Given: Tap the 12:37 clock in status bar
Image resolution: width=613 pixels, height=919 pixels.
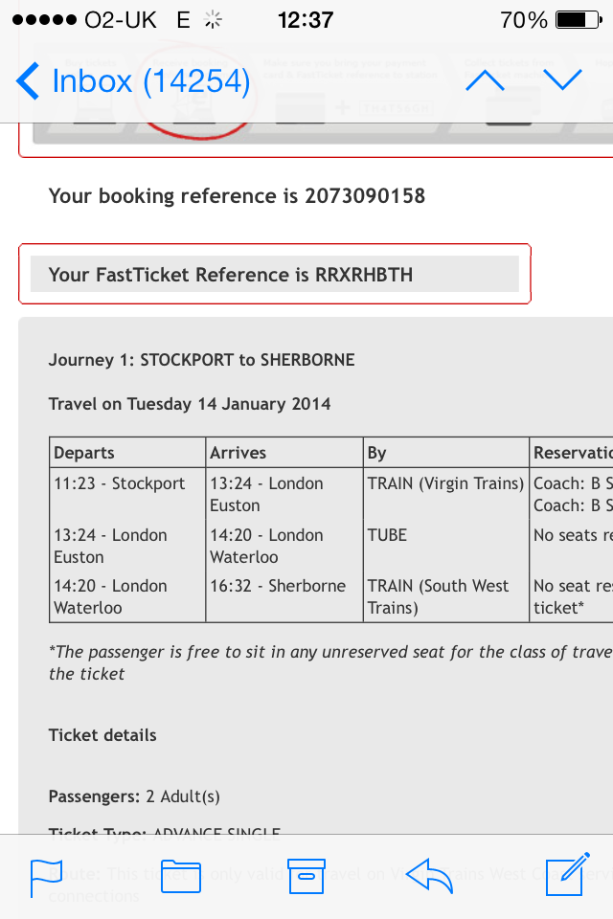Looking at the screenshot, I should 306,20.
